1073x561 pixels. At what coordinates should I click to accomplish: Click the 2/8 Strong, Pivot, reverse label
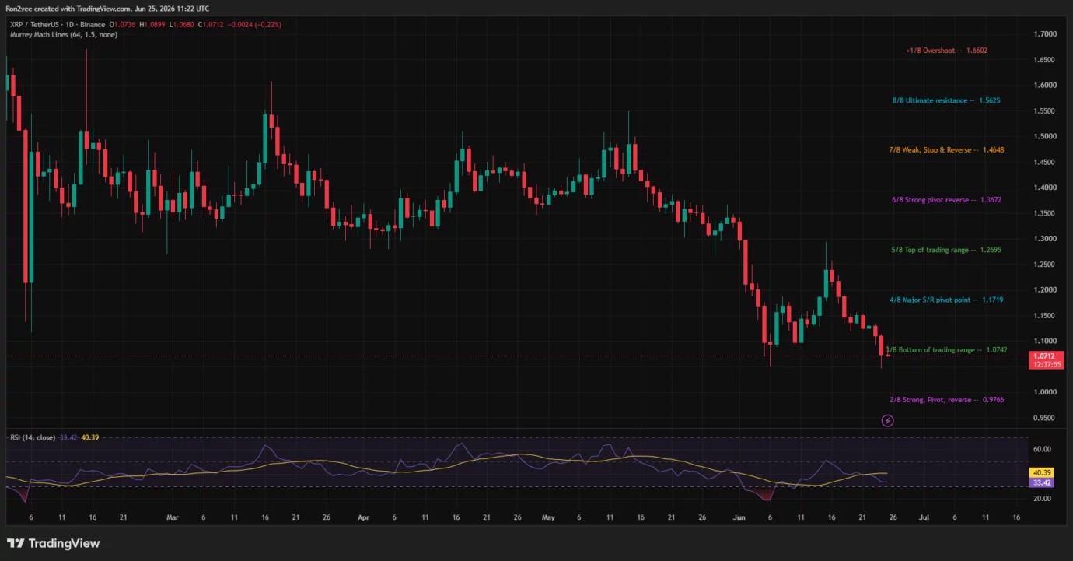click(x=946, y=400)
